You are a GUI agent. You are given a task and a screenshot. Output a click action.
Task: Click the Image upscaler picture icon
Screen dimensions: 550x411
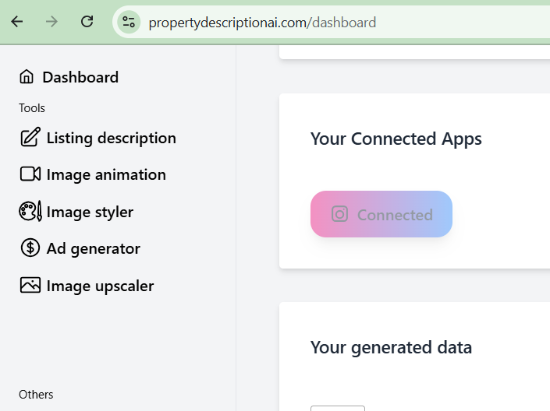(x=30, y=286)
